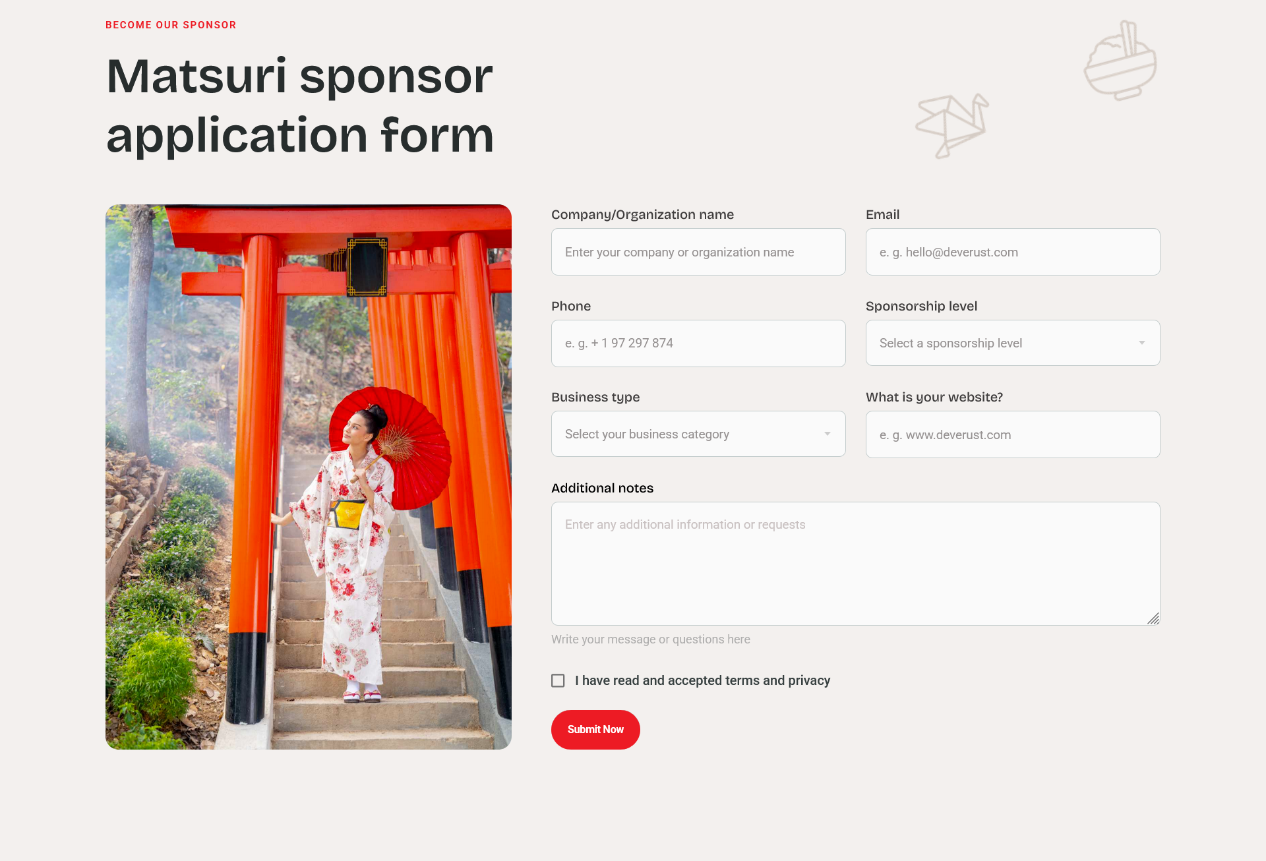Click the Business type dropdown arrow

(827, 434)
